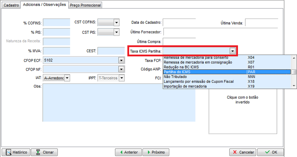Screen dimensions: 297x157
Task: Expand the IAT A-Arredondamento dropdown
Action: click(67, 78)
